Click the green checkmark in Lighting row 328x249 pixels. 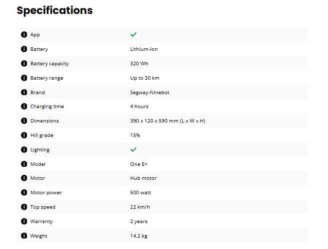tap(133, 149)
